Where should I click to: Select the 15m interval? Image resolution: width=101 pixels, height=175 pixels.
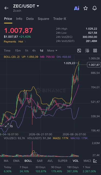tap(18, 50)
